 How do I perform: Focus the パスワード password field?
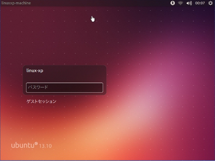click(x=65, y=87)
